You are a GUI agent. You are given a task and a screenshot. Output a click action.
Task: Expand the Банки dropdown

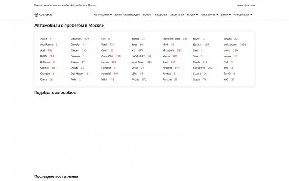click(x=226, y=15)
